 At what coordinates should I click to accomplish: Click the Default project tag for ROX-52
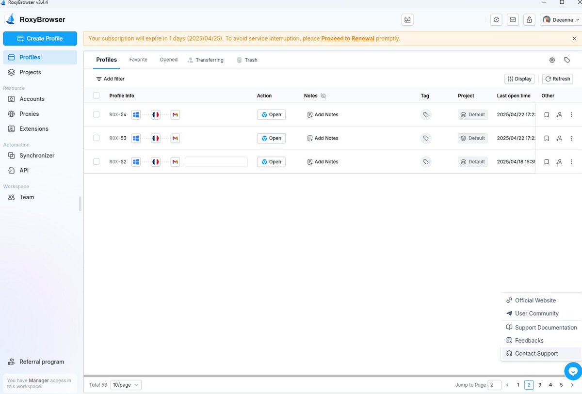(x=473, y=162)
